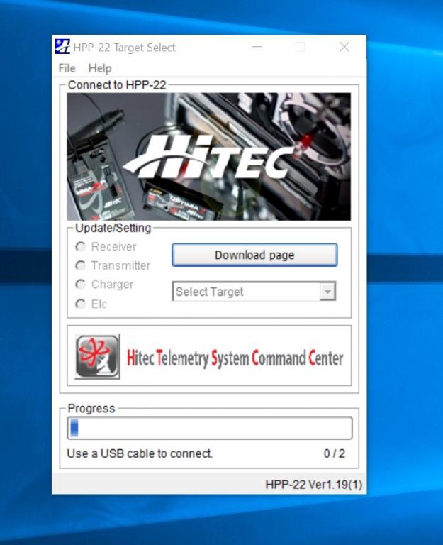Minimize the HPP-22 Target Select window
Viewport: 443px width, 545px height.
[257, 47]
